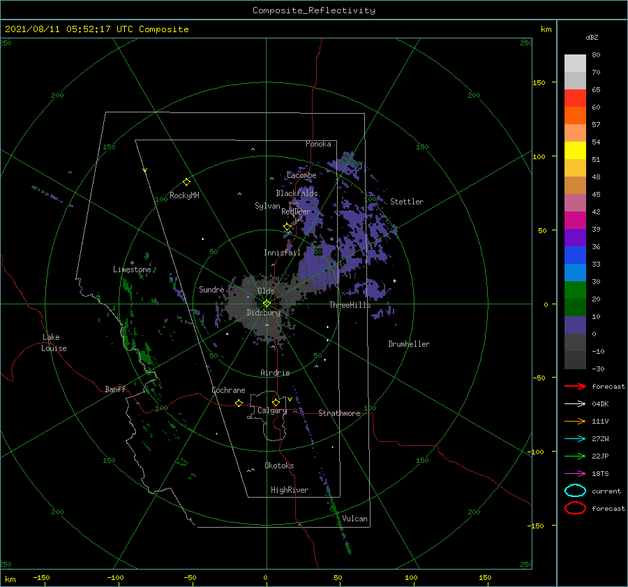628x587 pixels.
Task: Click the yellow diamond radar marker at Olds-Didsbury
Action: (267, 304)
